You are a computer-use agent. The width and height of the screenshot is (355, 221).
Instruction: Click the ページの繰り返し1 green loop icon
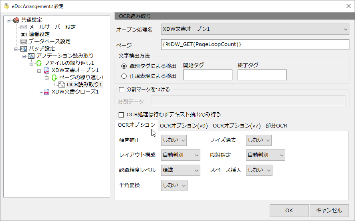(x=54, y=78)
